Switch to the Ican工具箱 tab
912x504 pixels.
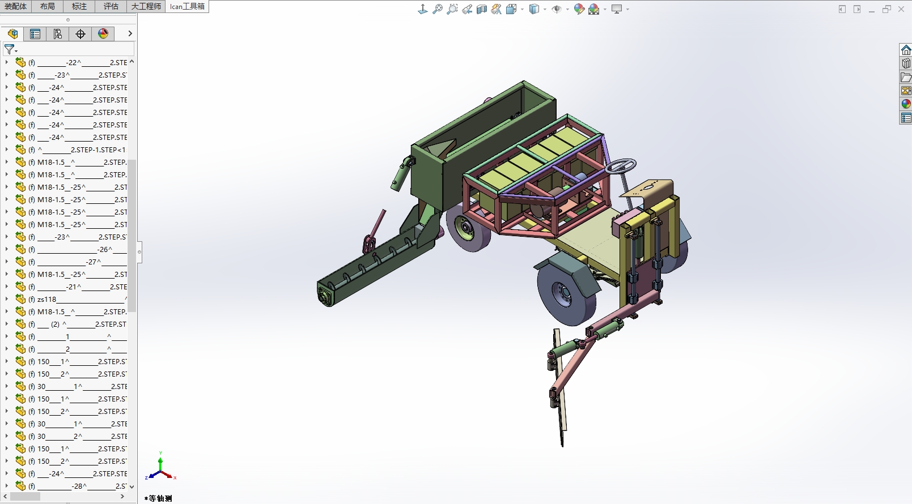187,6
